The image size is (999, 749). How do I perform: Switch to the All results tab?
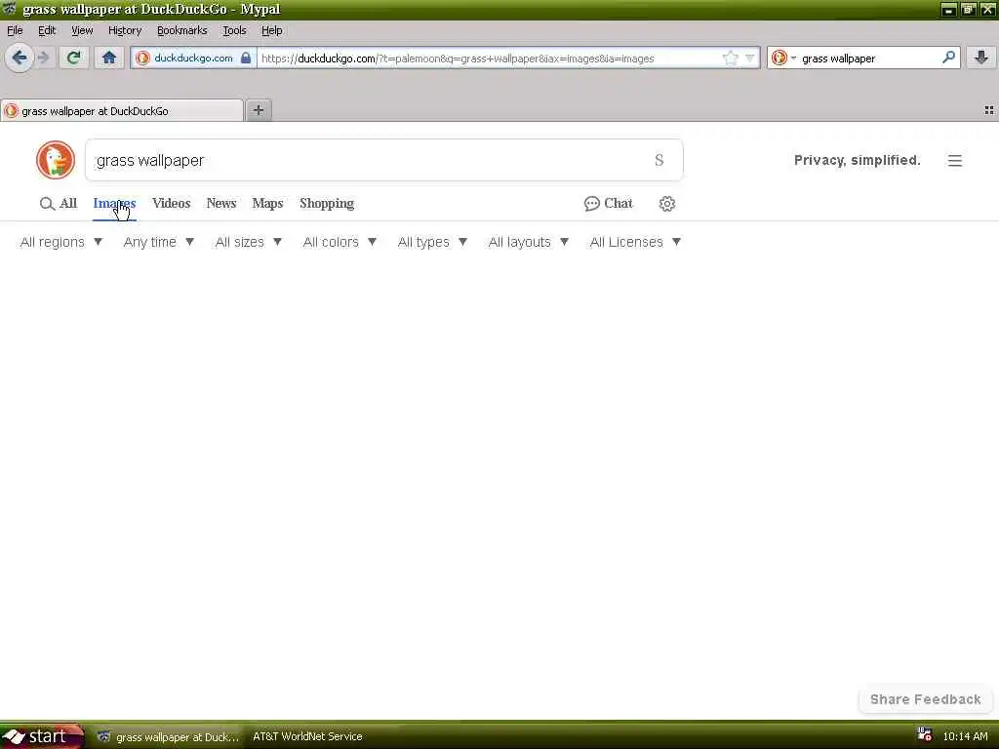tap(58, 203)
